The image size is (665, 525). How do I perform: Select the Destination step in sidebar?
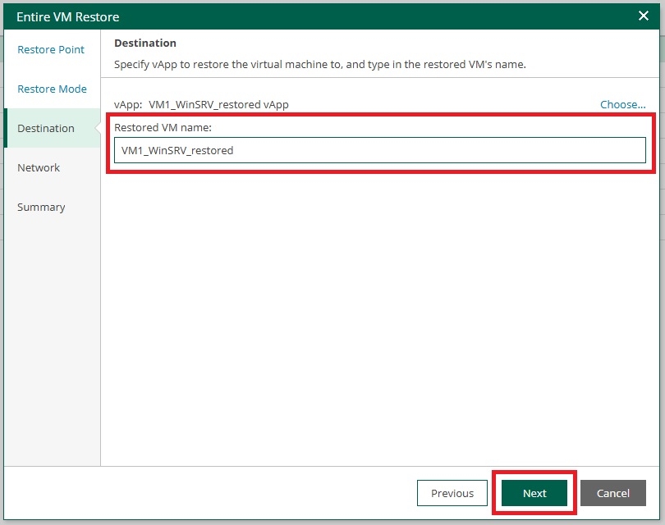[x=53, y=128]
